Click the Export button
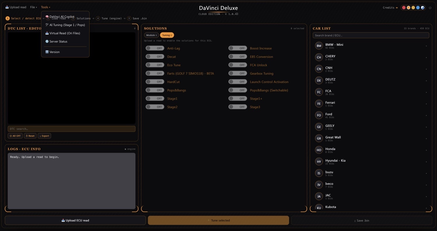This screenshot has width=437, height=231. [44, 136]
